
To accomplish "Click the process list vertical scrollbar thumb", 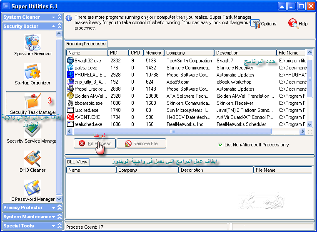I will [310, 79].
